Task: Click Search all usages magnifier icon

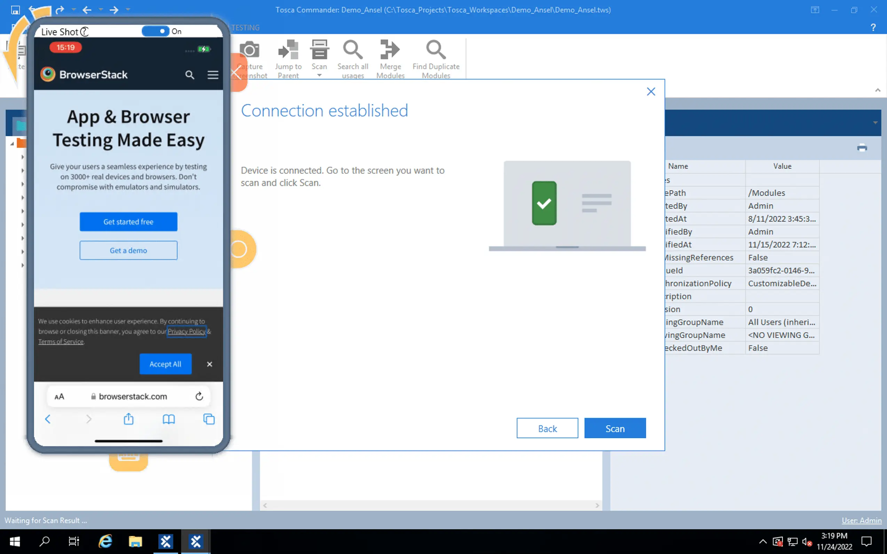Action: pos(352,49)
